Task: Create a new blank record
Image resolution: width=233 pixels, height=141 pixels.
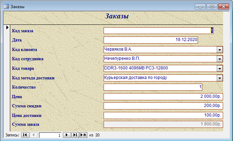Action: pyautogui.click(x=83, y=135)
